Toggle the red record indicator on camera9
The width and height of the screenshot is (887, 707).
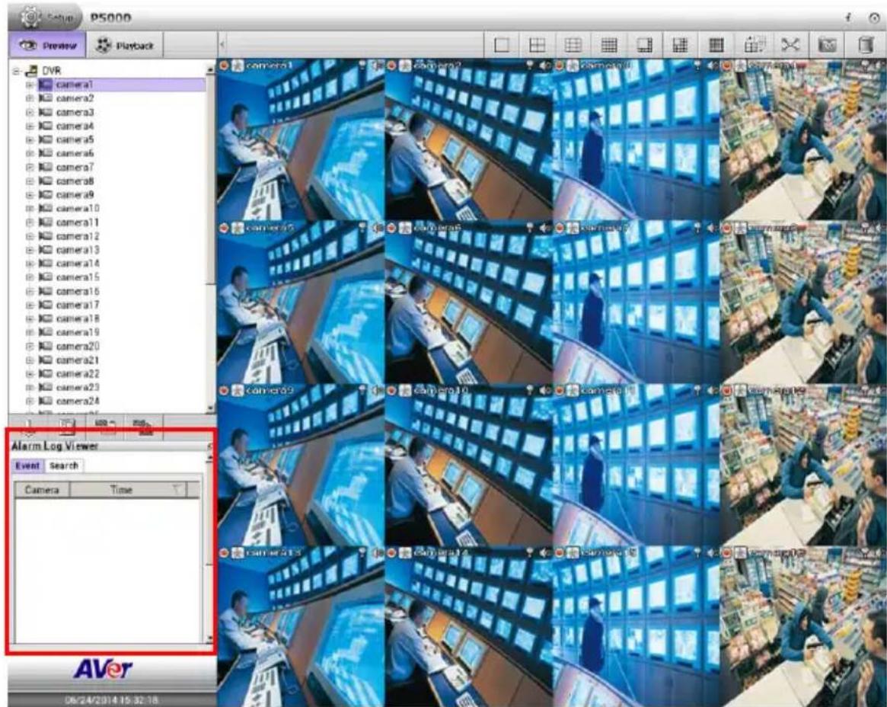[224, 391]
